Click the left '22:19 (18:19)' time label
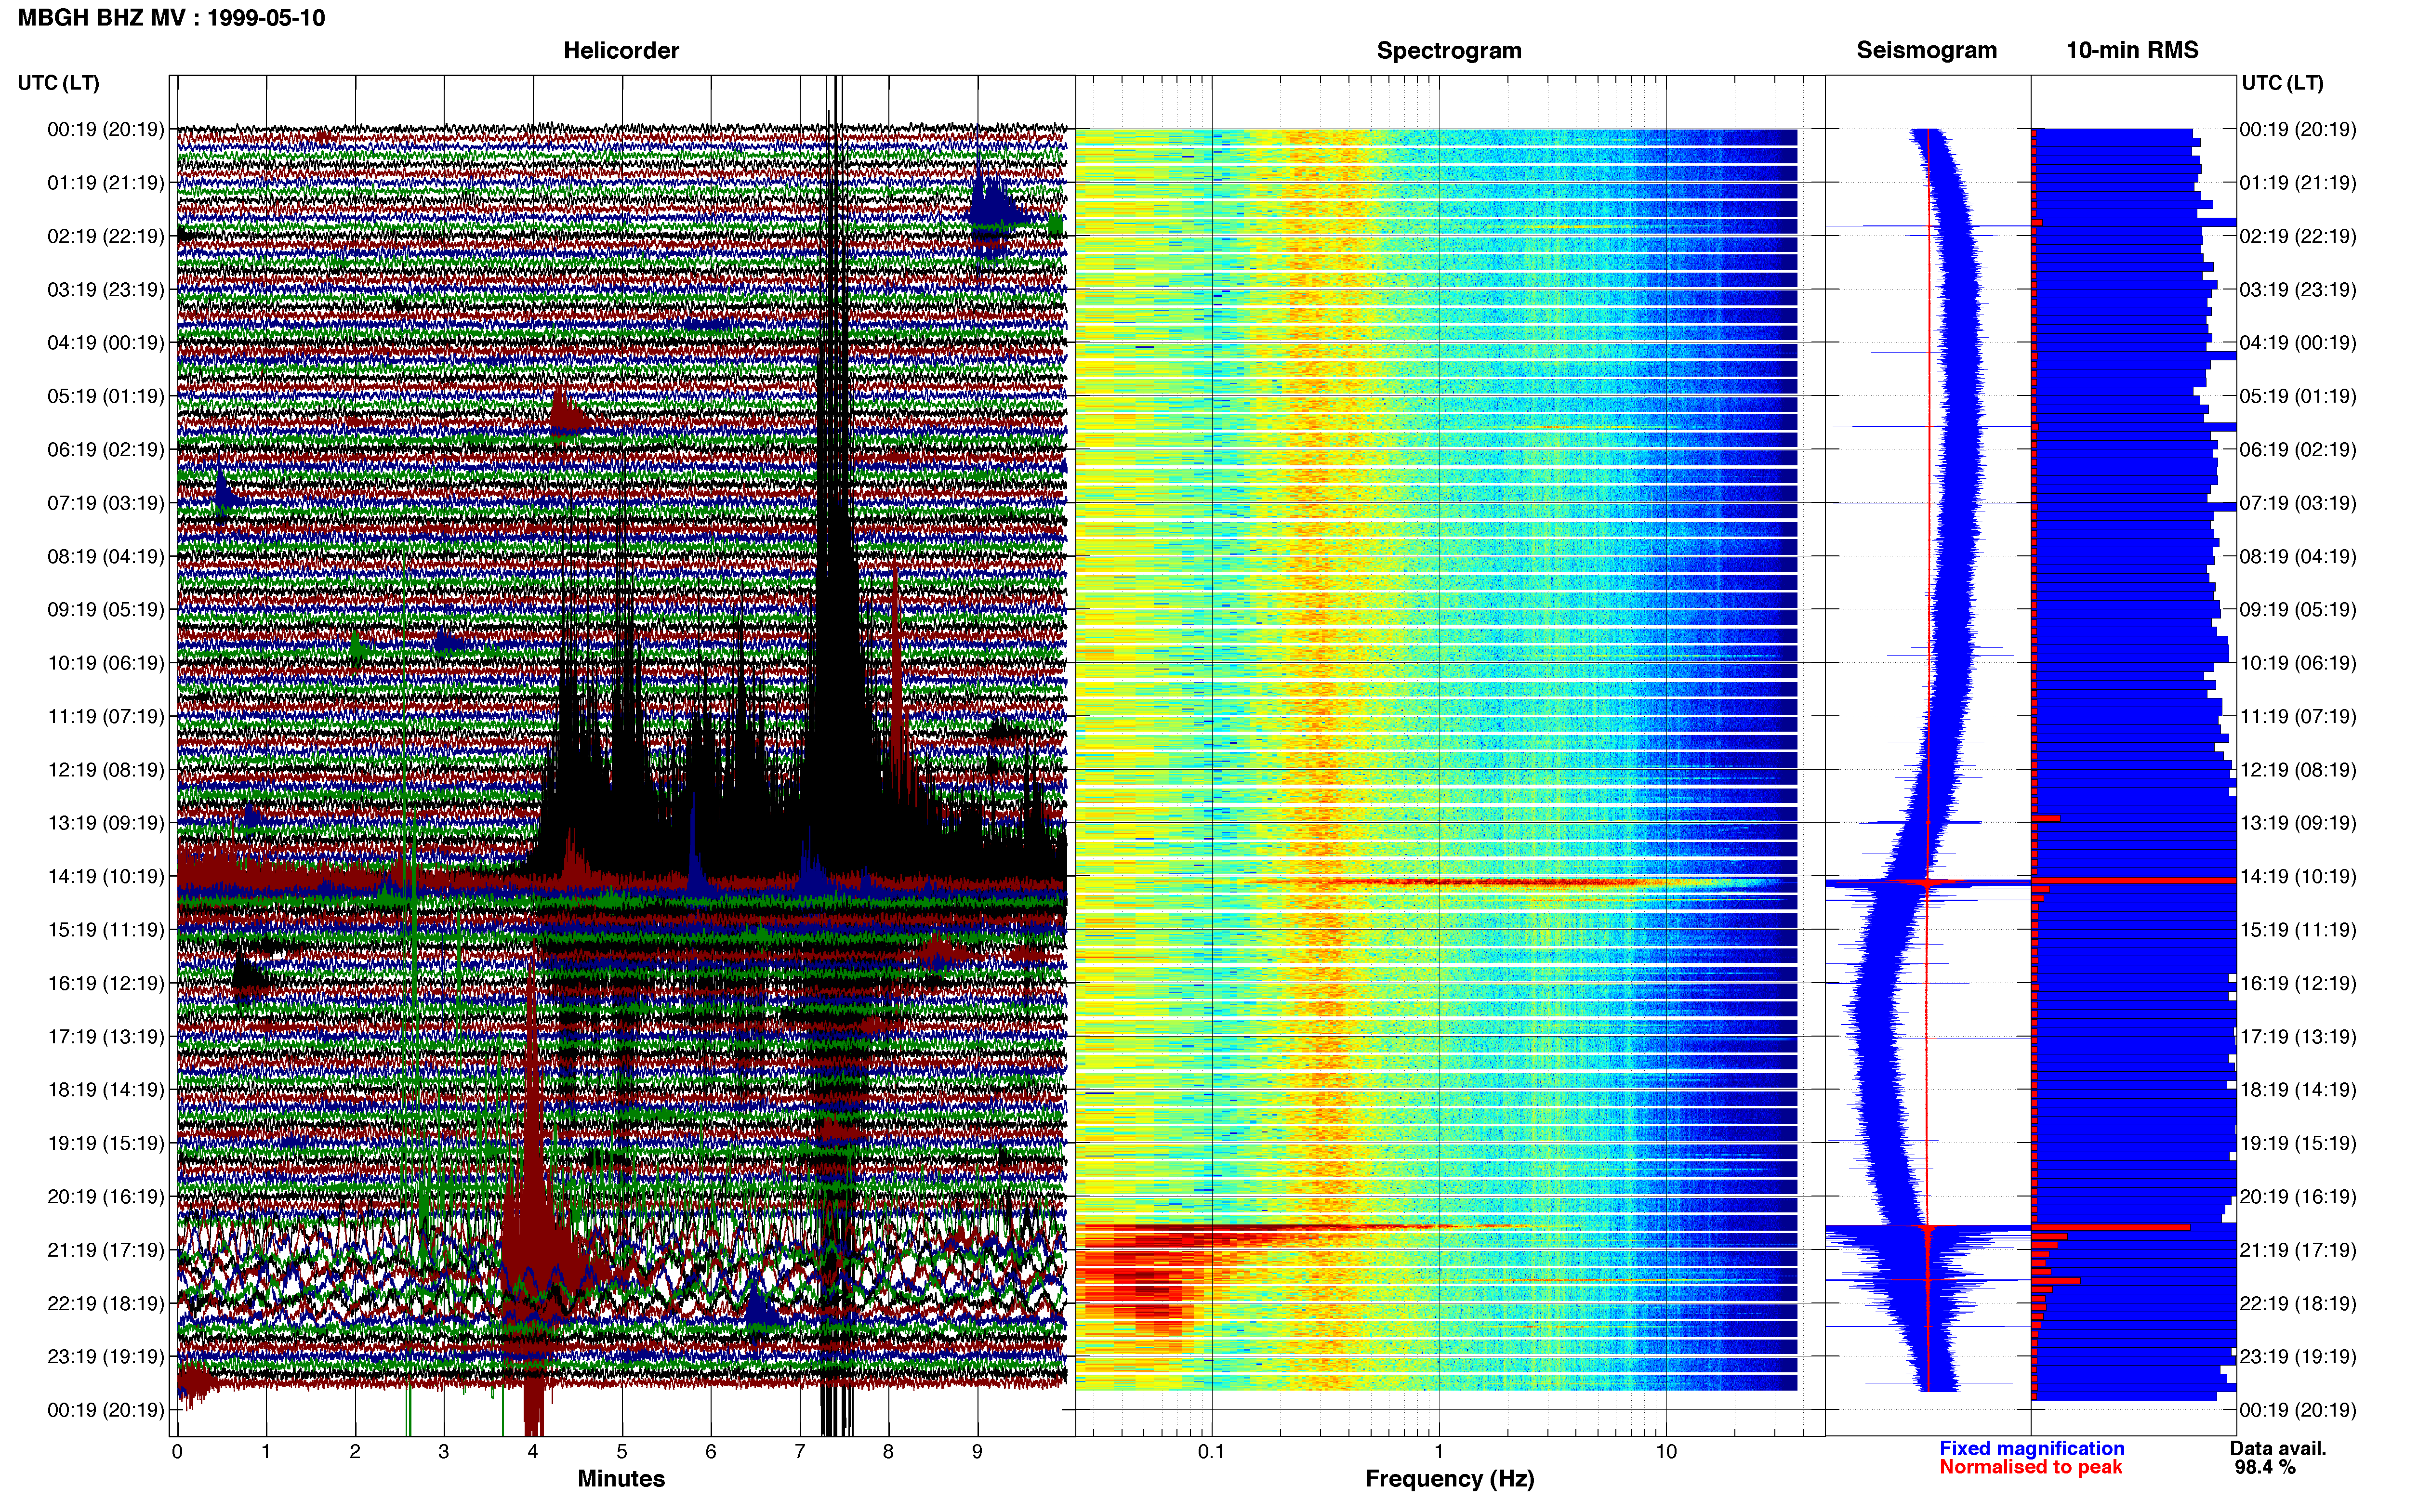Screen dimensions: 2418x1512 coord(106,1303)
